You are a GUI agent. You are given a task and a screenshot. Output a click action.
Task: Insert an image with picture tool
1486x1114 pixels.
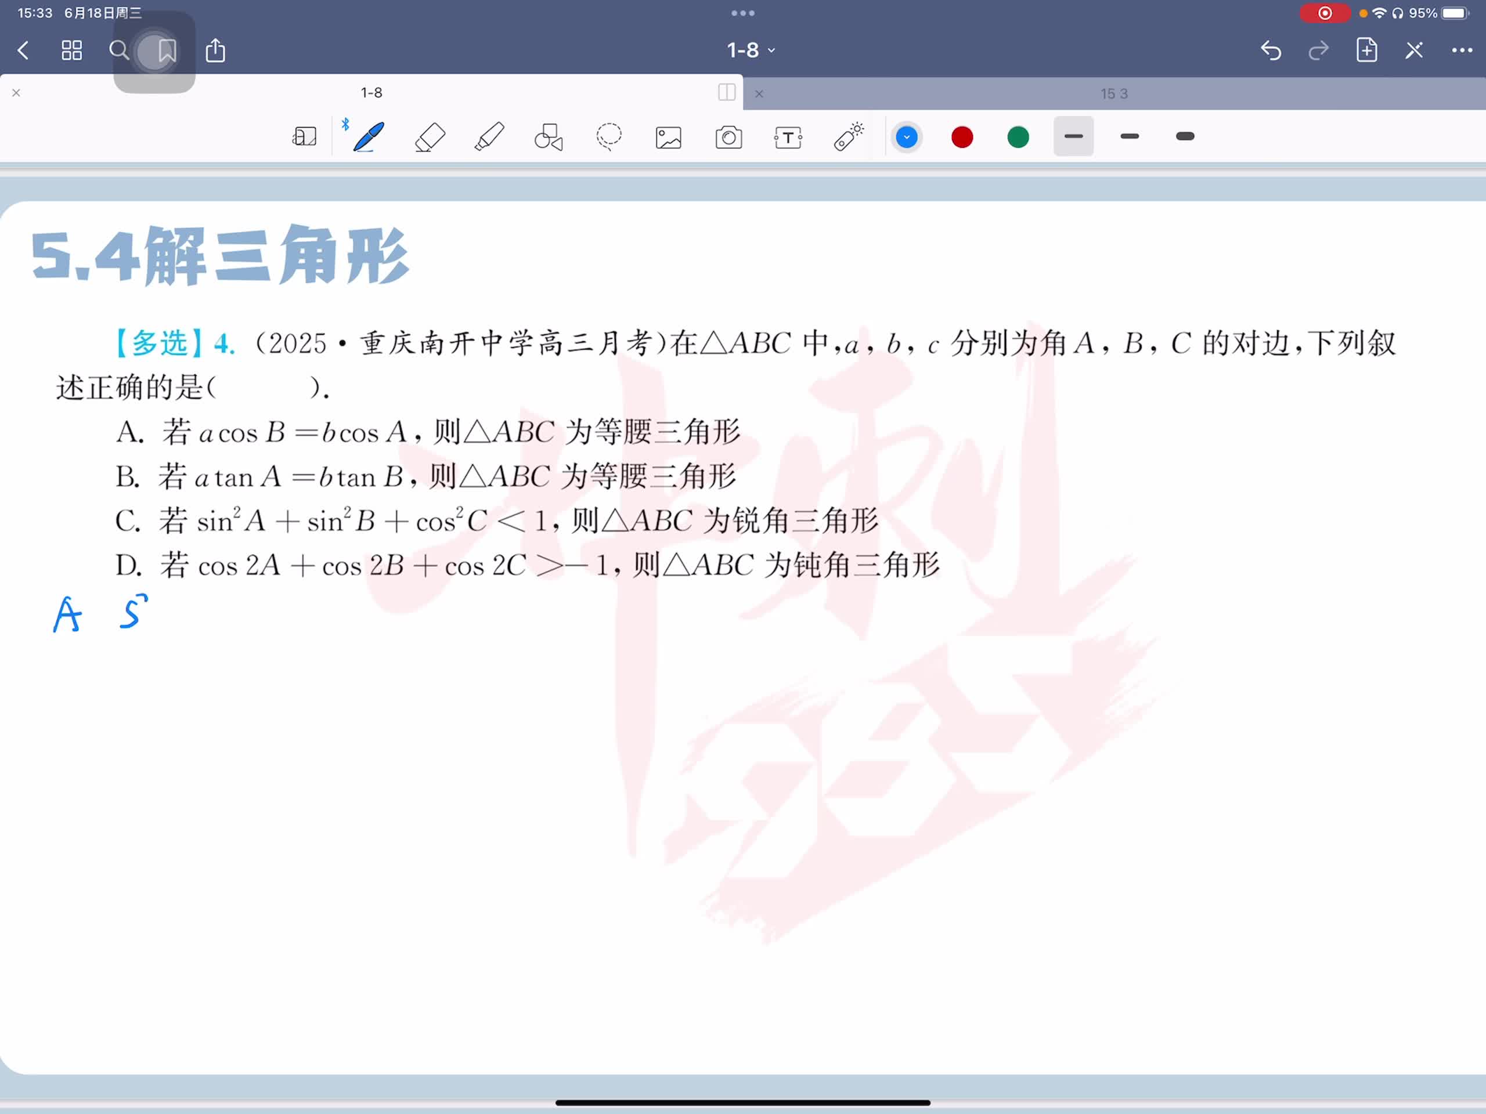[669, 138]
